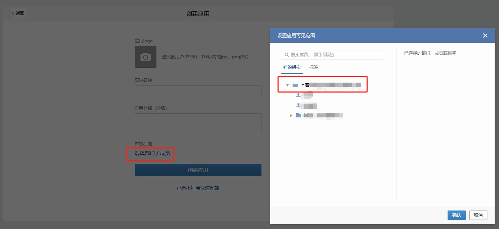Switch to the 组织架构 tab
The image size is (499, 229).
point(292,67)
